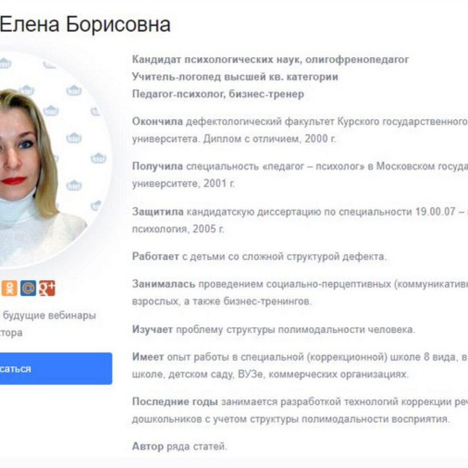This screenshot has width=468, height=468.
Task: Share via Mail.ru blue @ icon
Action: (x=28, y=288)
